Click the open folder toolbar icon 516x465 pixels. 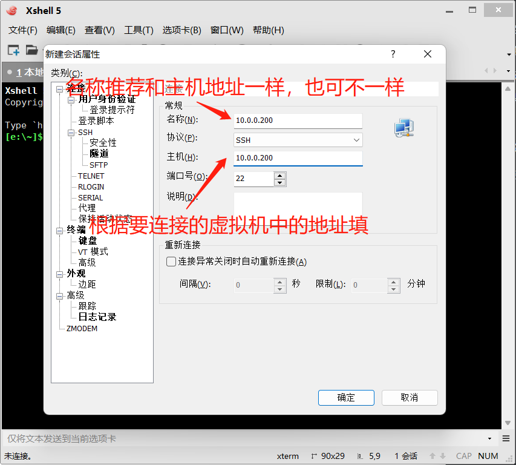tap(32, 50)
